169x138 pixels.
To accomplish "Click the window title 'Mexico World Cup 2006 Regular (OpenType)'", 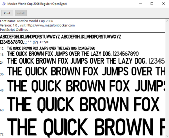I will click(37, 4).
